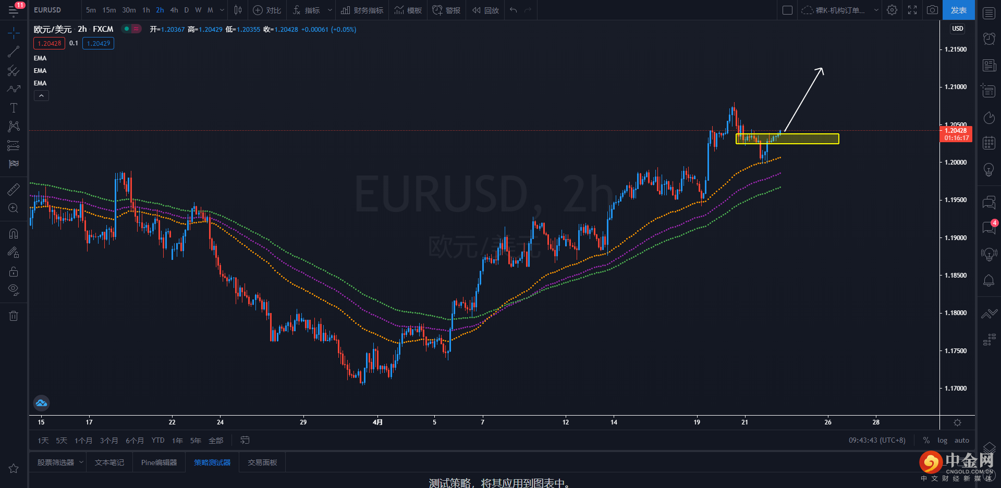Click the 警报 alert button
Image resolution: width=1001 pixels, height=488 pixels.
446,10
